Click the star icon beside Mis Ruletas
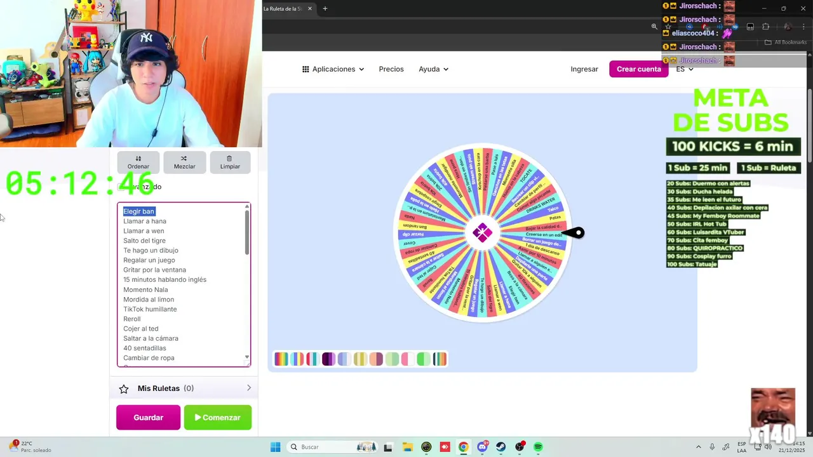Image resolution: width=813 pixels, height=457 pixels. pos(124,388)
